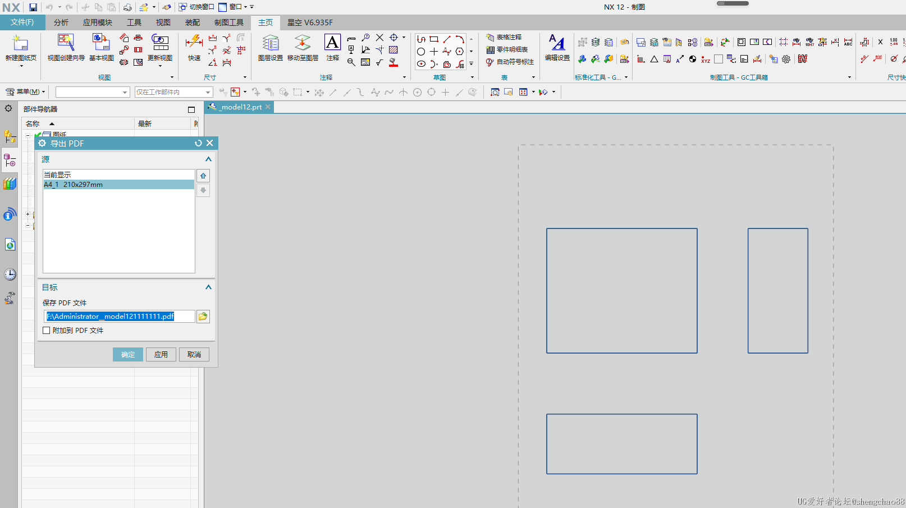Click the gear icon in GC toolbox

tap(786, 59)
